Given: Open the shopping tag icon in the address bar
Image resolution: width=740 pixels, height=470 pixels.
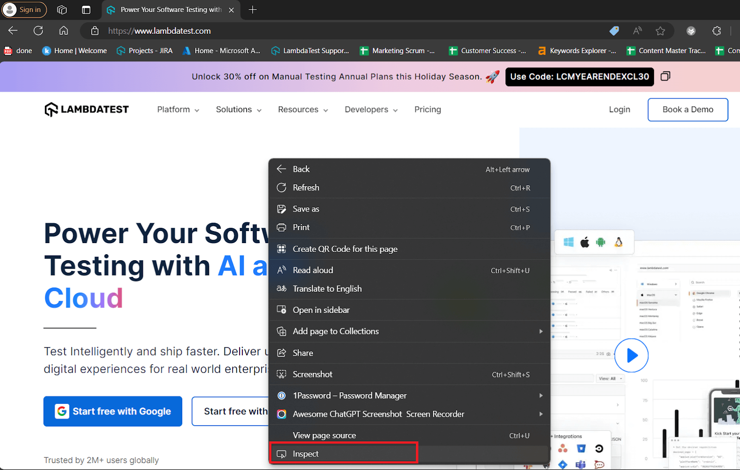Looking at the screenshot, I should (x=614, y=31).
